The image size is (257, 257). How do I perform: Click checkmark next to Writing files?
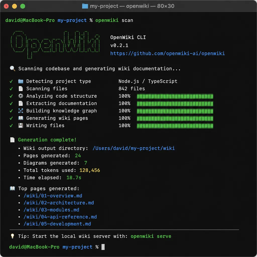tap(11, 125)
